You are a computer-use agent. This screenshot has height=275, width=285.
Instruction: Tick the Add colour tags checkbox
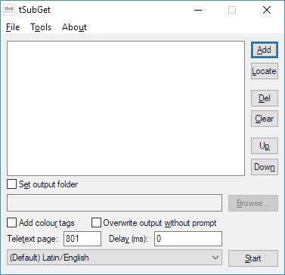pos(11,223)
